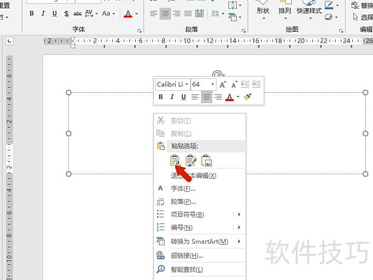Align text right in ribbon paragraph group

pyautogui.click(x=177, y=13)
